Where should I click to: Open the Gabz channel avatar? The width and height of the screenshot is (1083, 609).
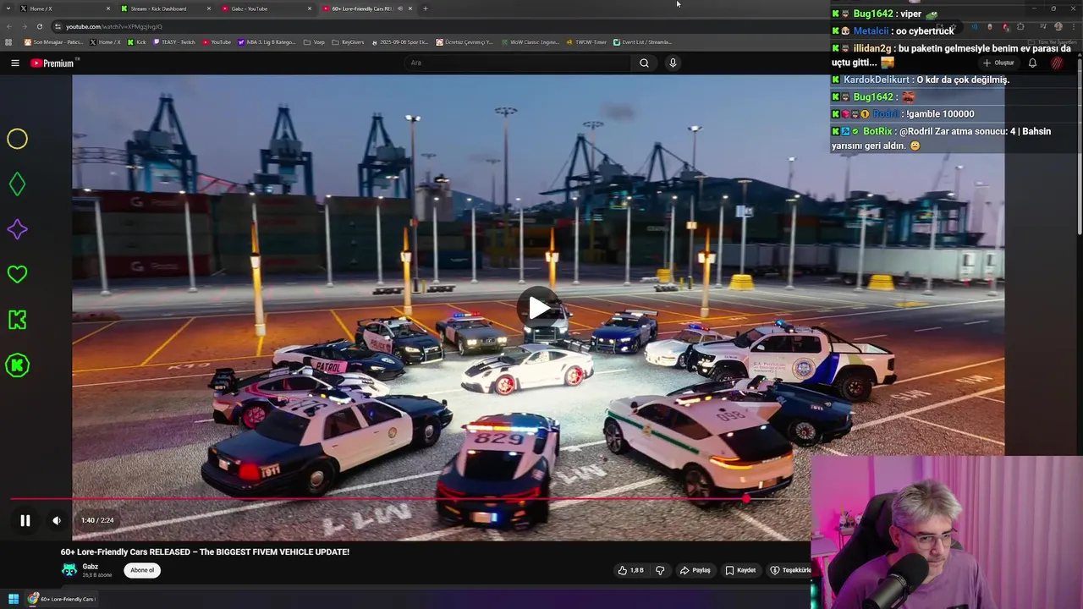69,570
